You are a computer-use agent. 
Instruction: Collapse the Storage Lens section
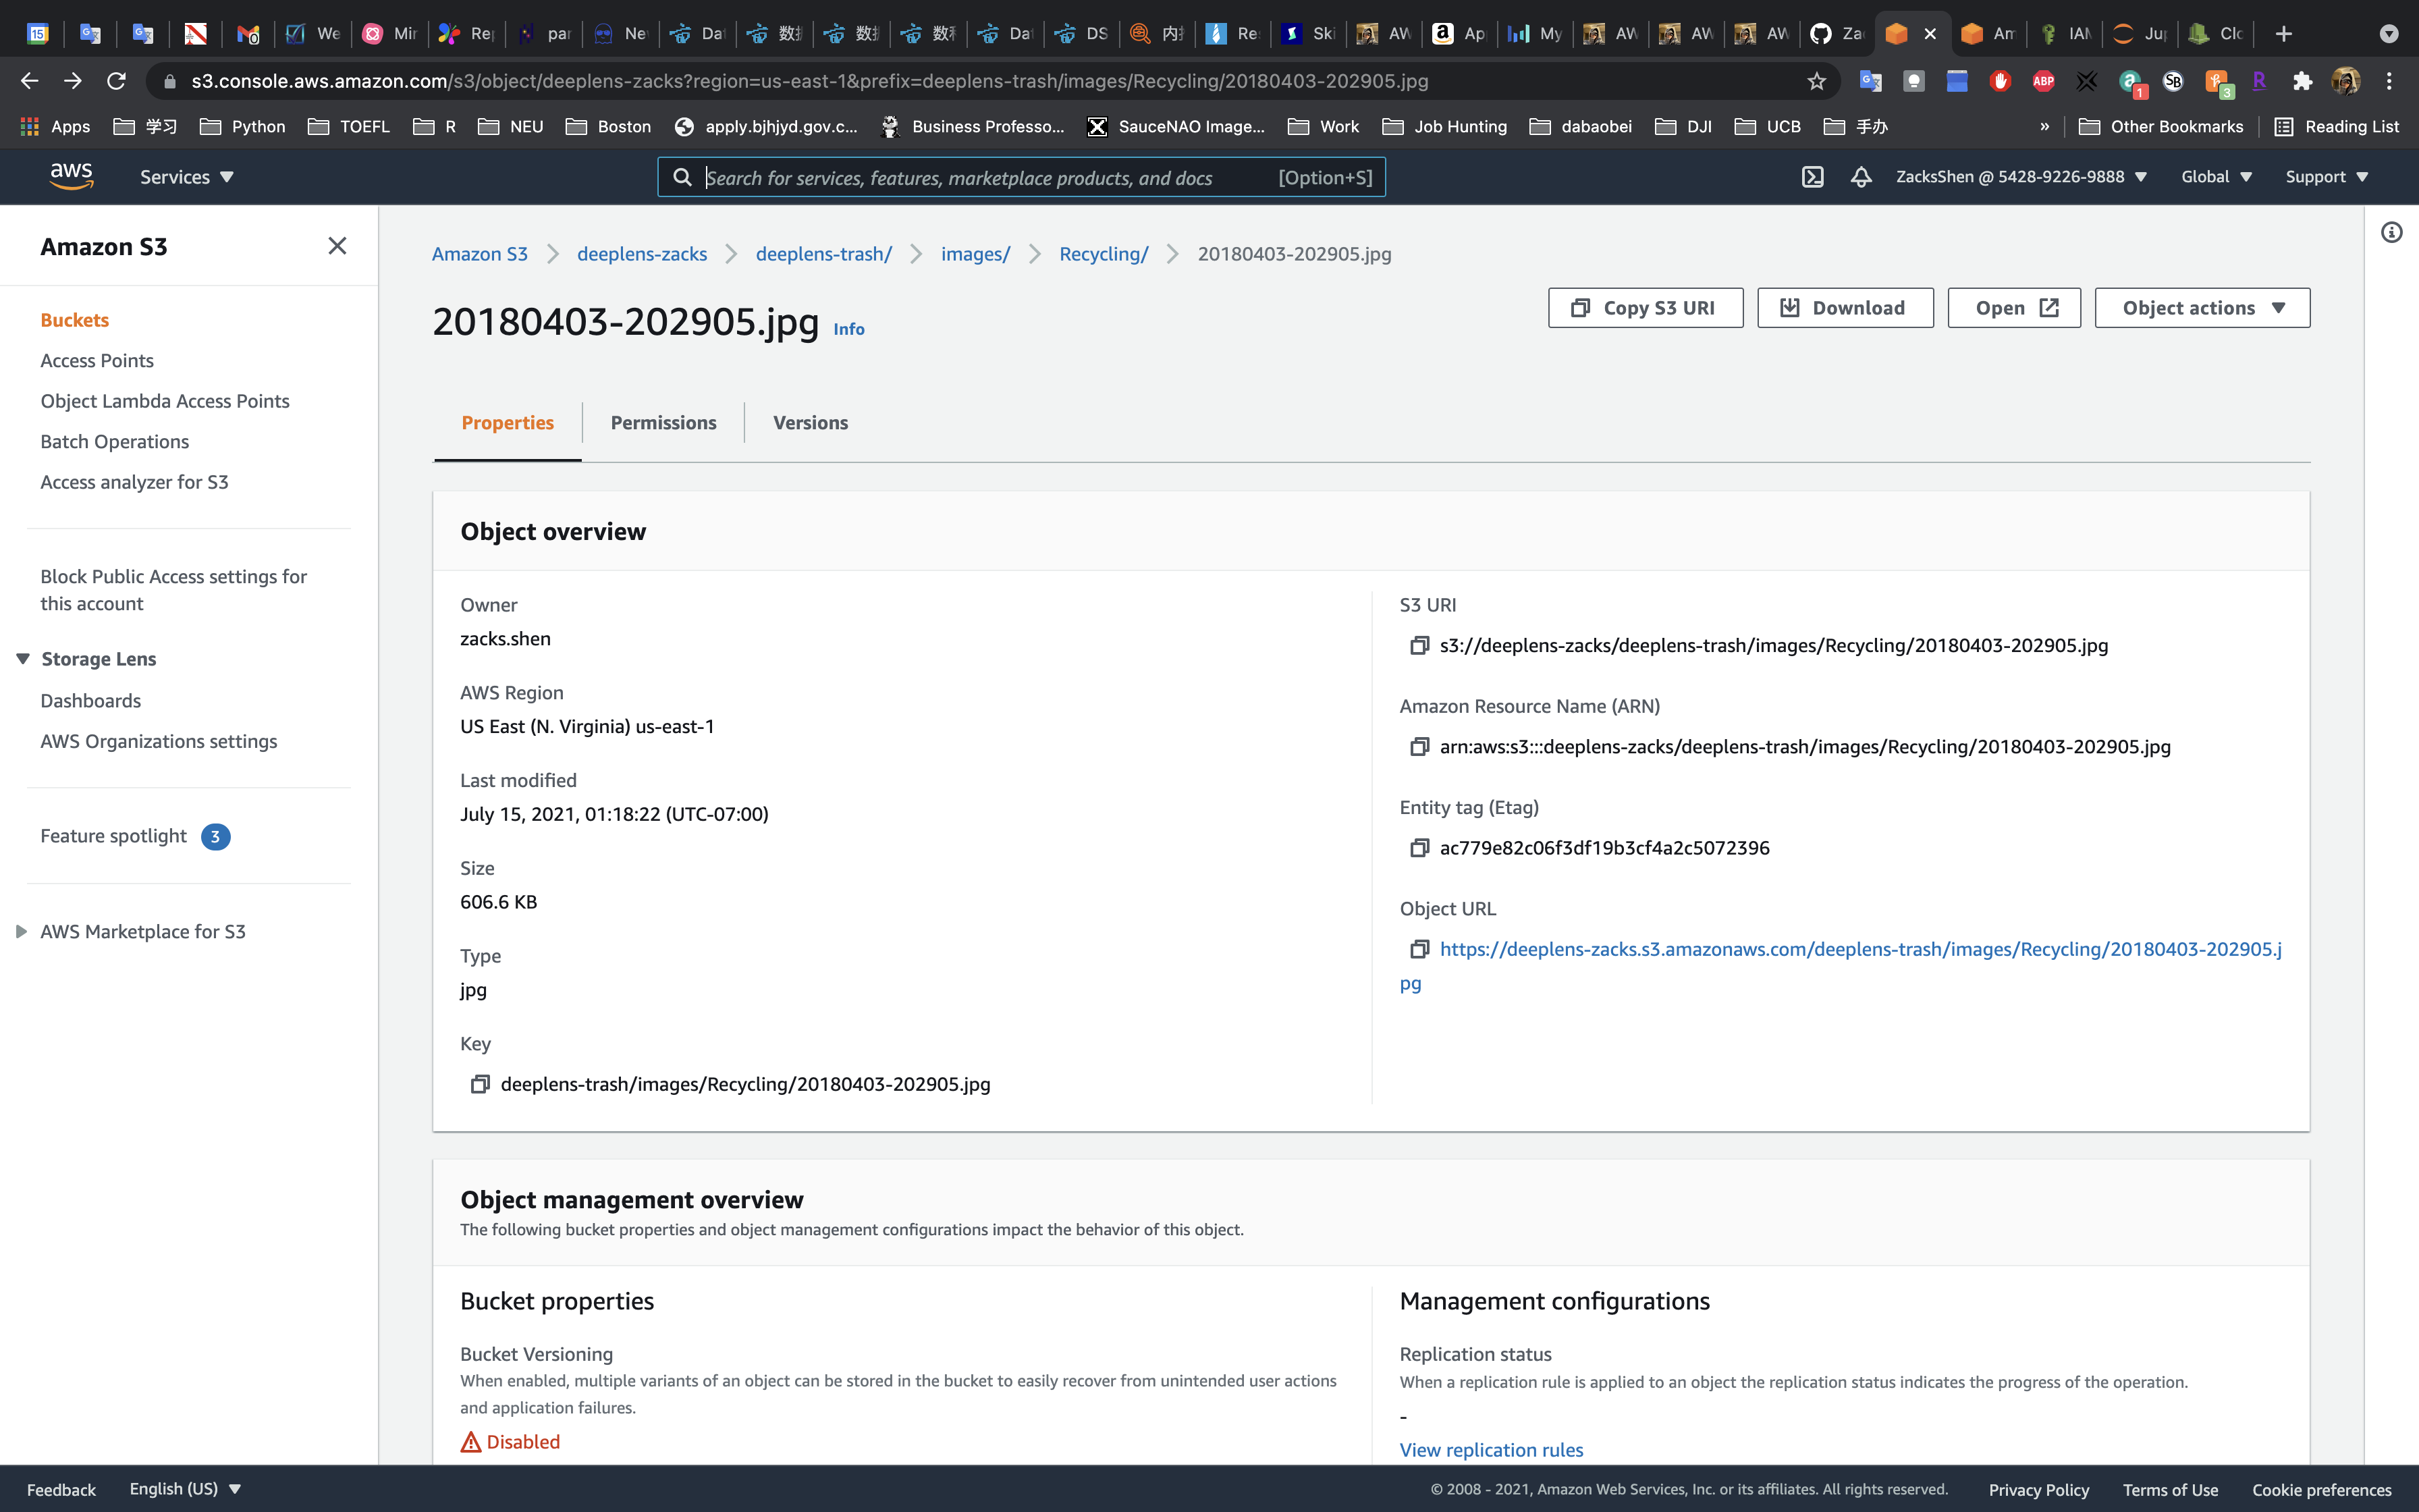23,658
